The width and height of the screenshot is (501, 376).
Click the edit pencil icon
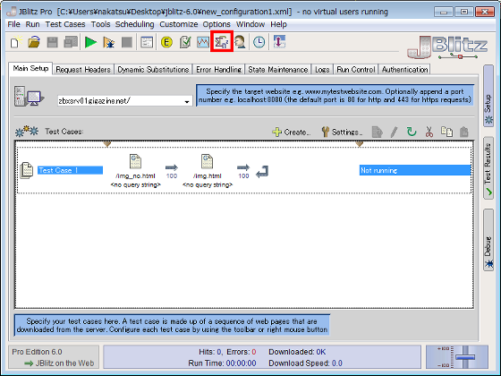pos(394,132)
